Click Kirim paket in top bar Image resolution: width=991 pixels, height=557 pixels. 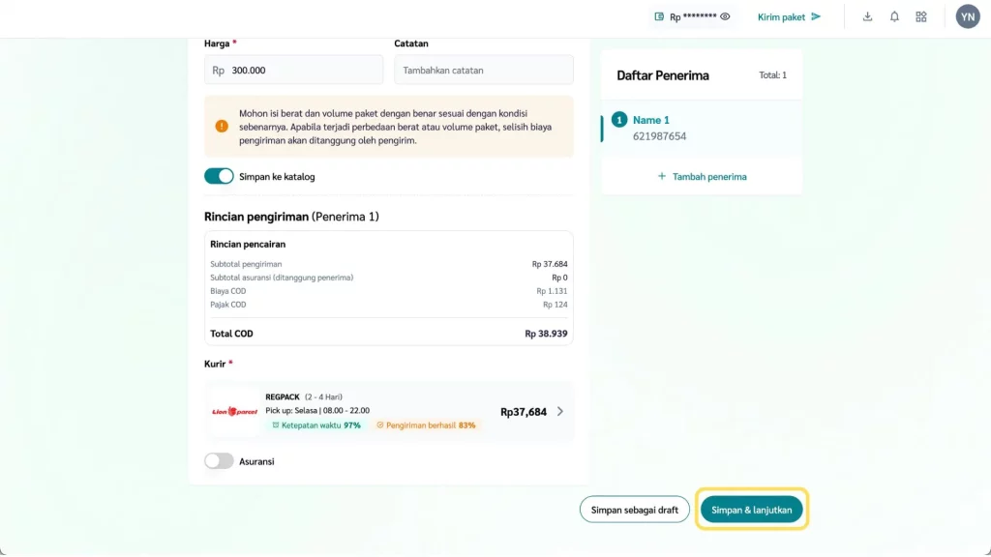[781, 16]
